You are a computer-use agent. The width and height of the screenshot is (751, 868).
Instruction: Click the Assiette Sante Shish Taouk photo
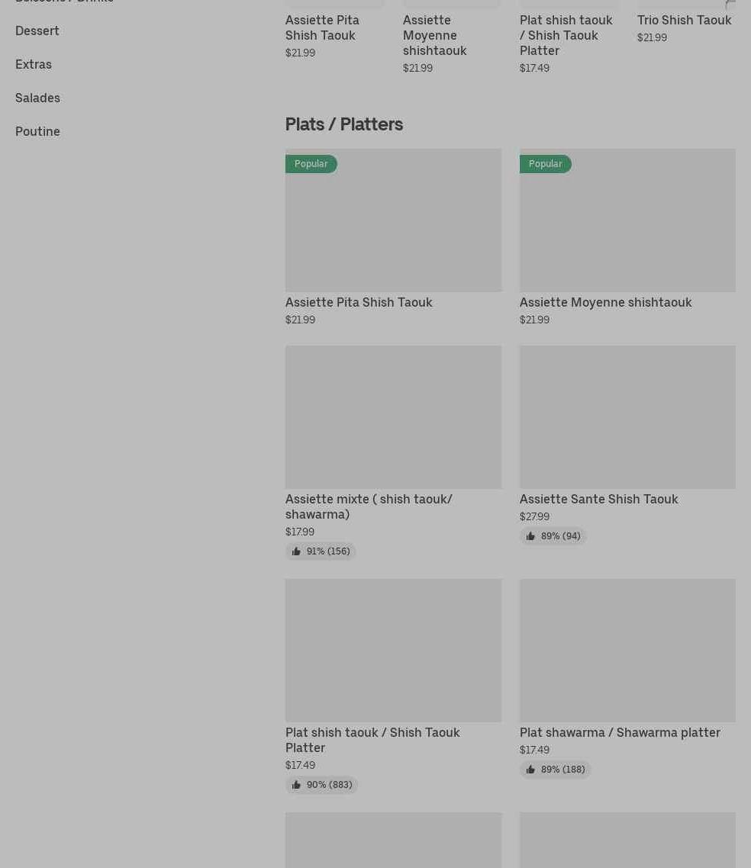[627, 417]
